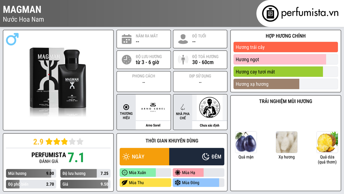This screenshot has height=194, width=344.
Task: Click the perfumista.vn bottle logo icon
Action: tap(270, 13)
